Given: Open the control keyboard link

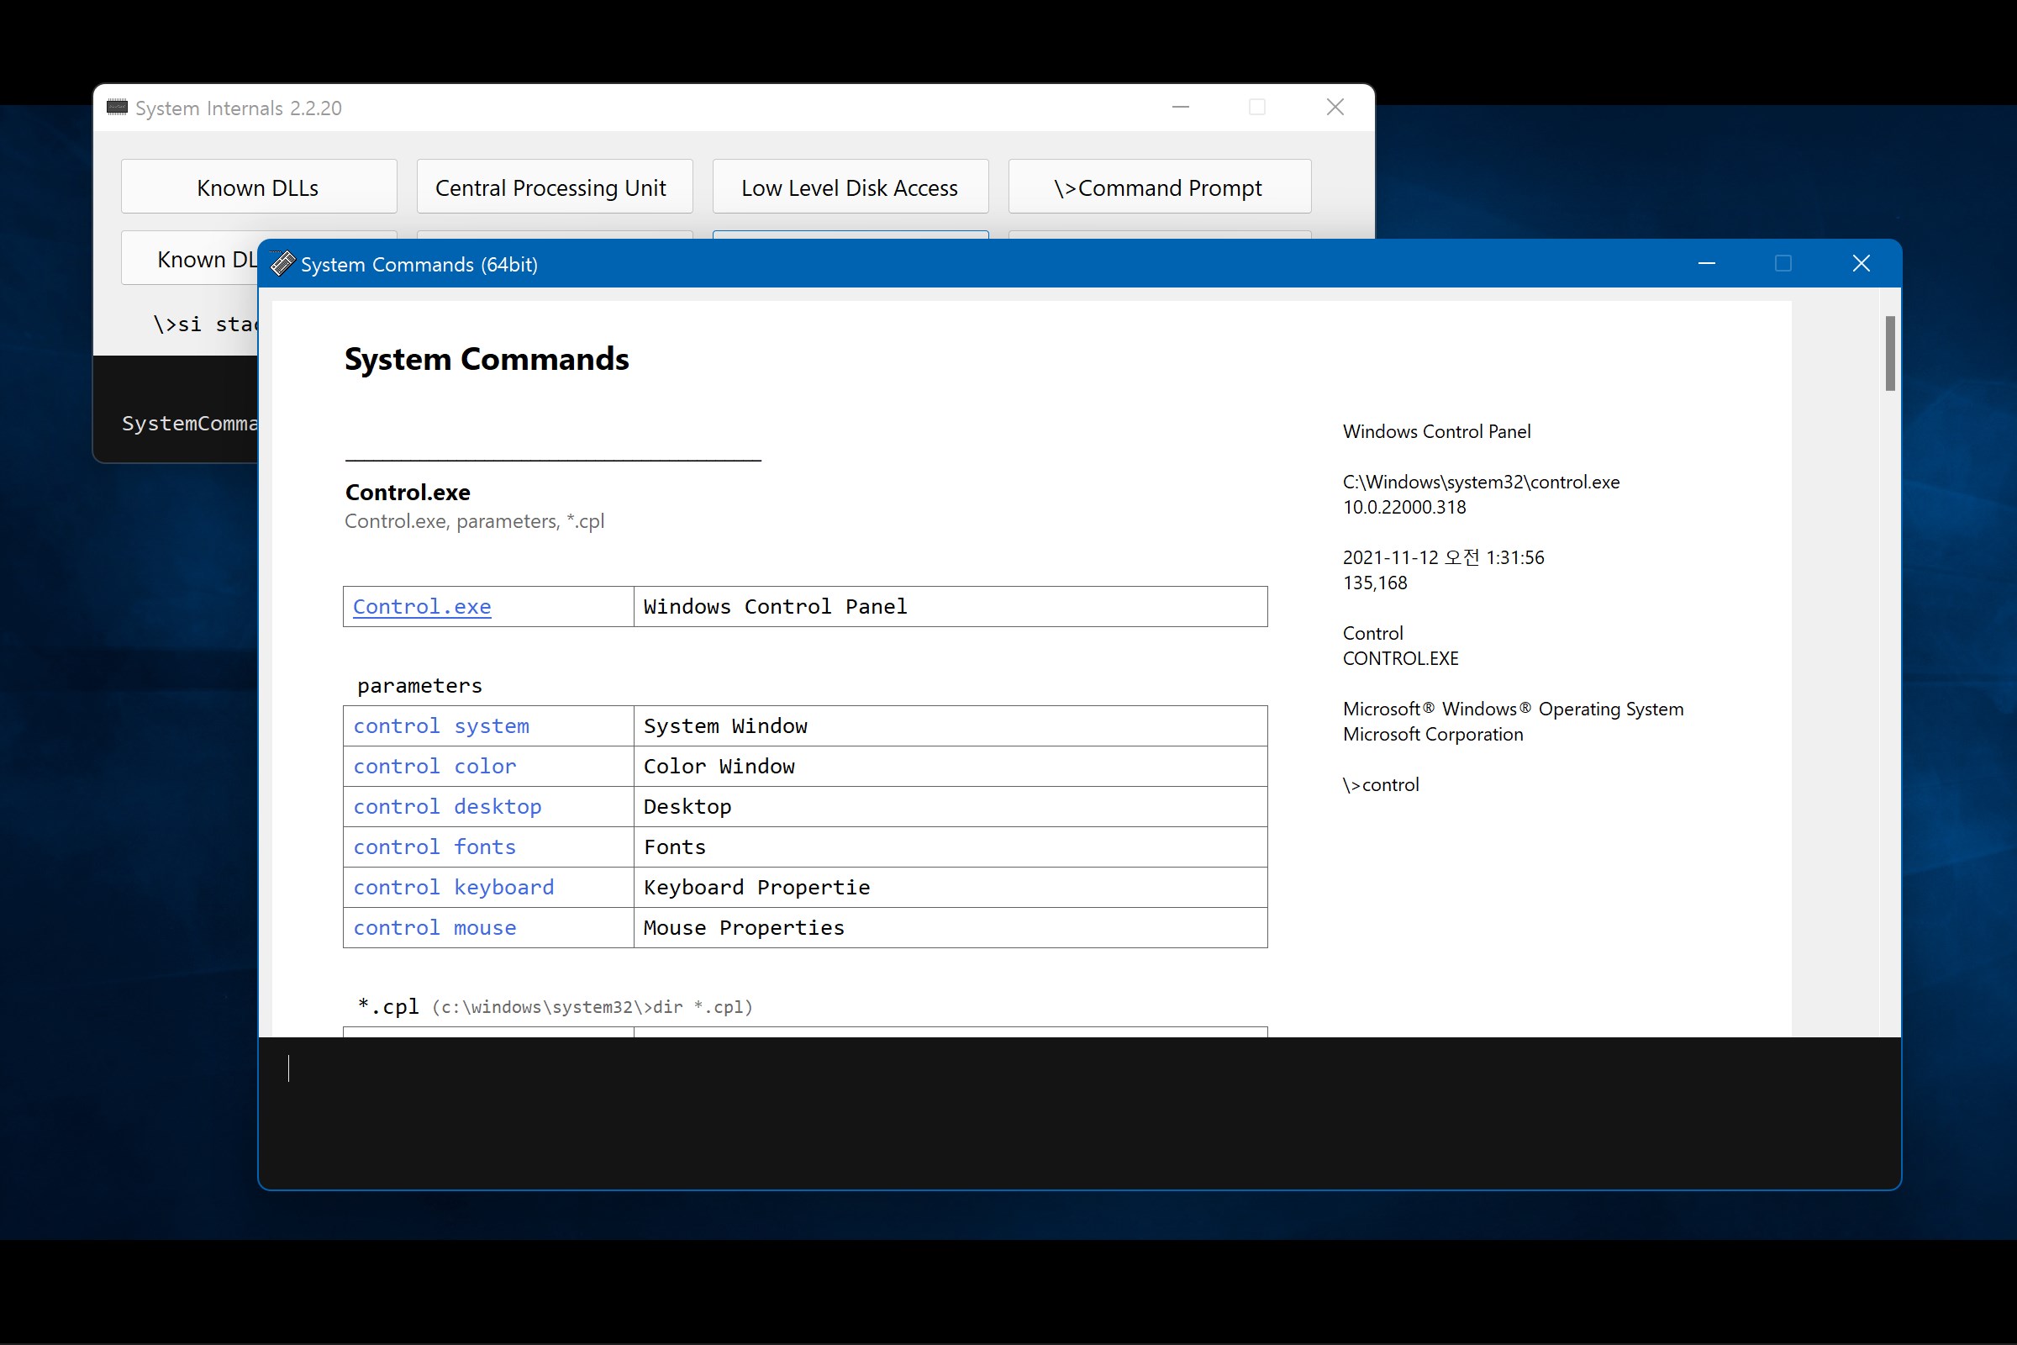Looking at the screenshot, I should pos(454,887).
